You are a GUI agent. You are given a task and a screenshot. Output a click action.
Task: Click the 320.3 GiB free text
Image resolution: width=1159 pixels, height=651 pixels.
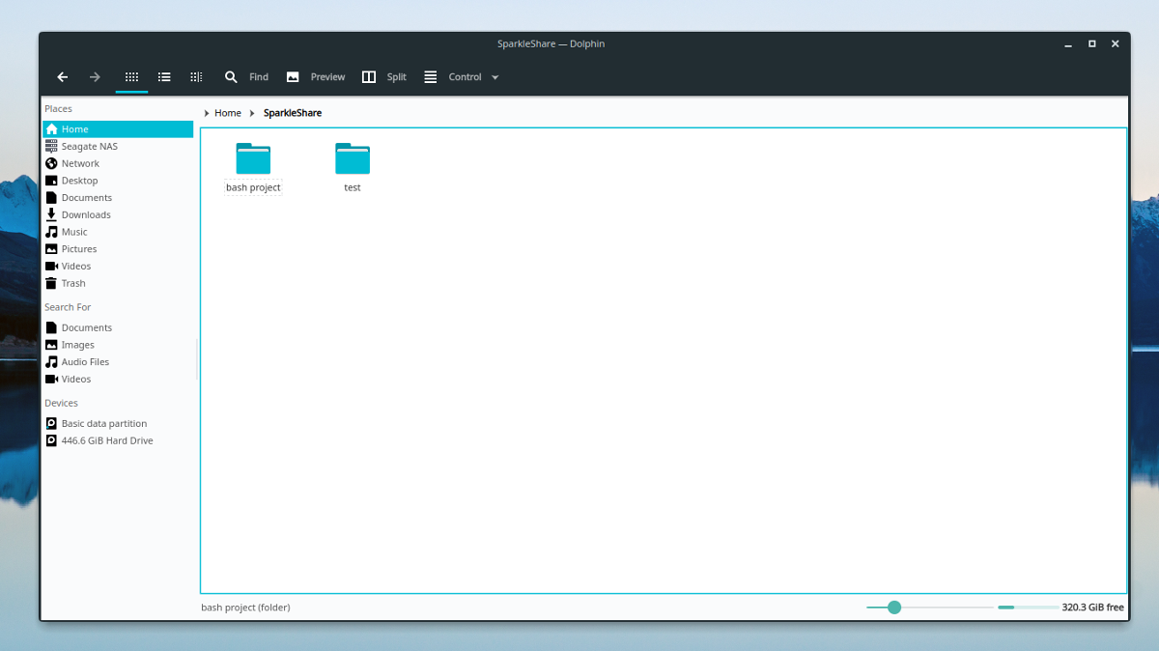(1092, 608)
